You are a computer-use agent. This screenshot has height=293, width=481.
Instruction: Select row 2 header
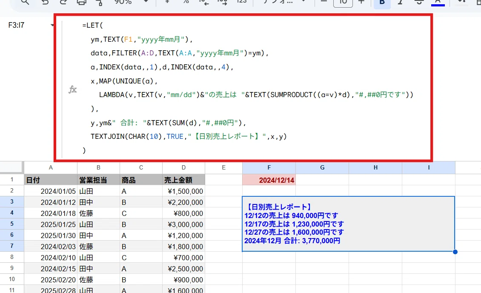pyautogui.click(x=11, y=190)
